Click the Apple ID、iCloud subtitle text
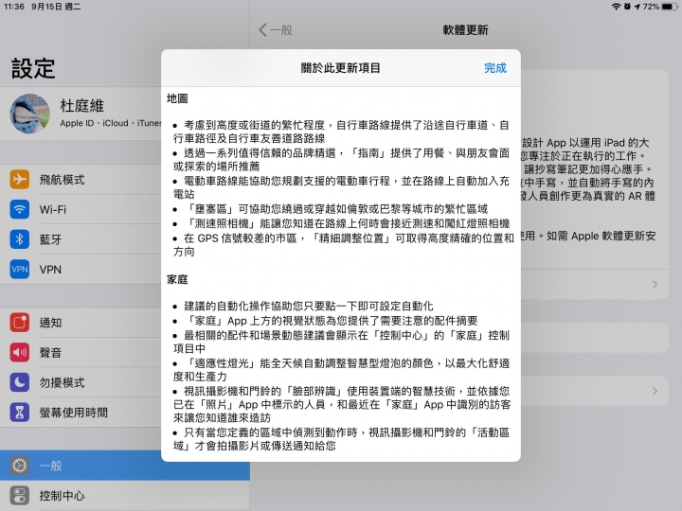This screenshot has height=511, width=682. (x=111, y=123)
